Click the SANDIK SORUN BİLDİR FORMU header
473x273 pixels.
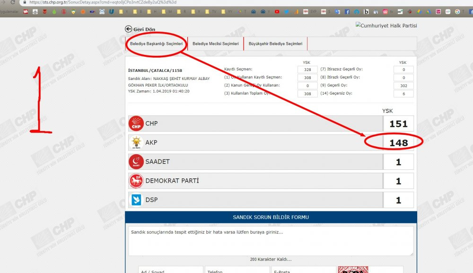271,217
